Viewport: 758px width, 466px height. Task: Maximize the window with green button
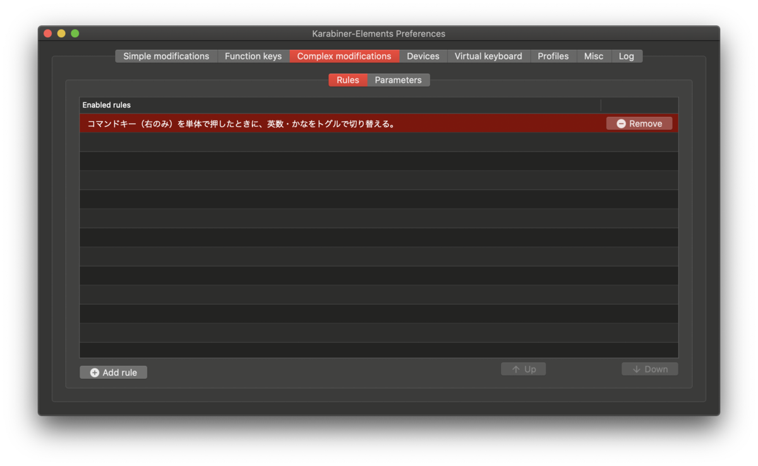coord(75,33)
